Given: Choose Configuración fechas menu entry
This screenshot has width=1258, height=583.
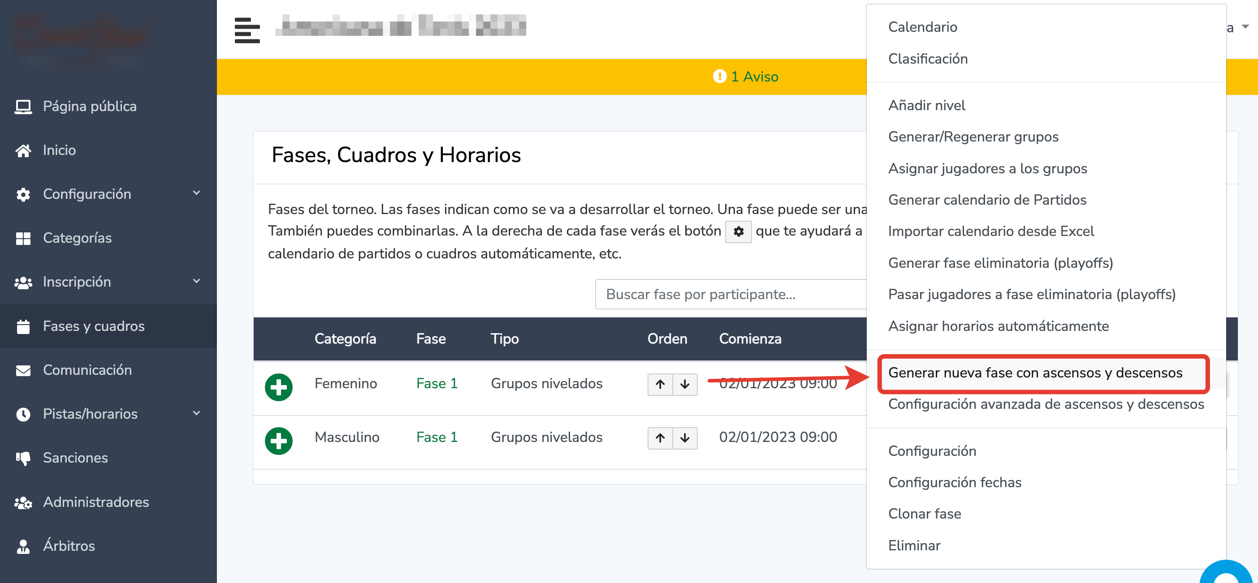Looking at the screenshot, I should pyautogui.click(x=954, y=483).
